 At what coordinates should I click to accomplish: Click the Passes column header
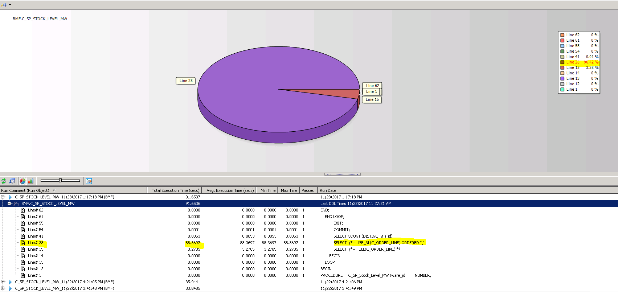pos(307,190)
